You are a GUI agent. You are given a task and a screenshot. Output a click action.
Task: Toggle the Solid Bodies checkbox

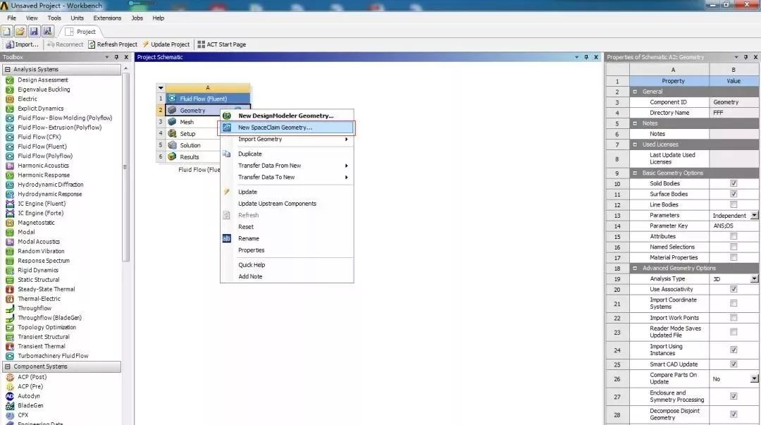coord(734,183)
